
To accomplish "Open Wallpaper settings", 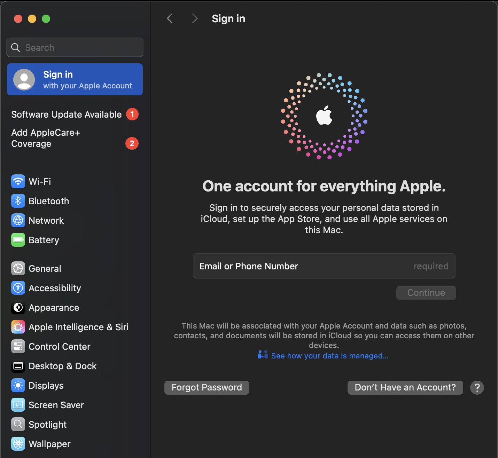I will [49, 444].
